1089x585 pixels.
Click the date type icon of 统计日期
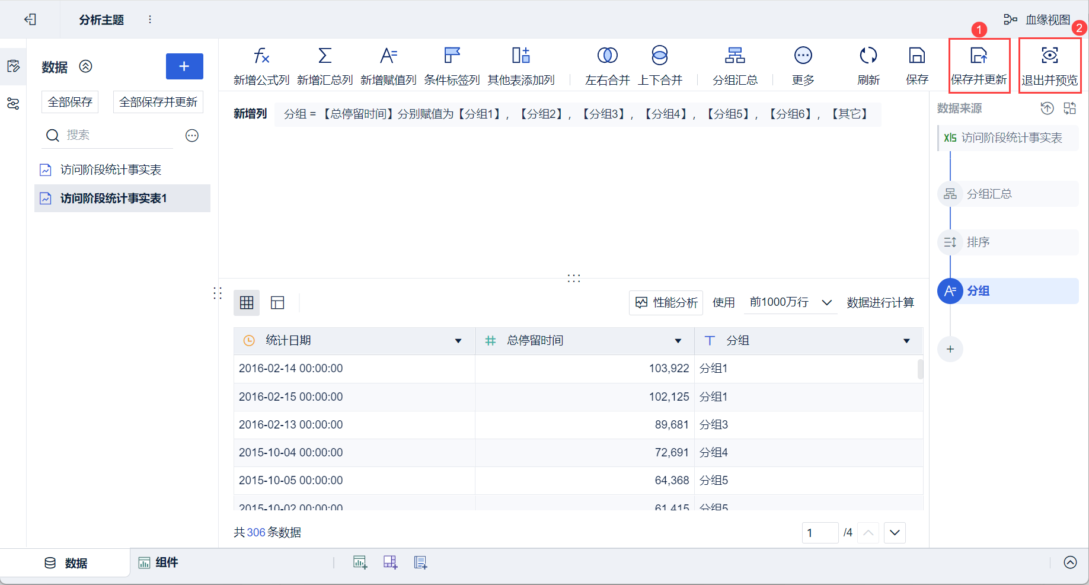click(250, 341)
